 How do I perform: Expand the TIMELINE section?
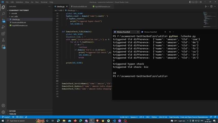tap(13, 114)
